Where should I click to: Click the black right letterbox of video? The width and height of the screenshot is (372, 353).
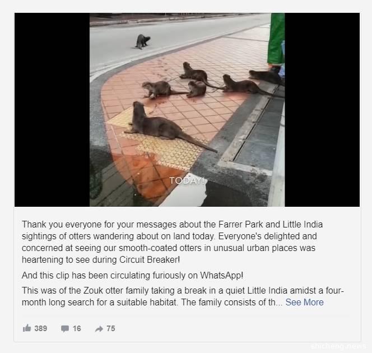322,110
